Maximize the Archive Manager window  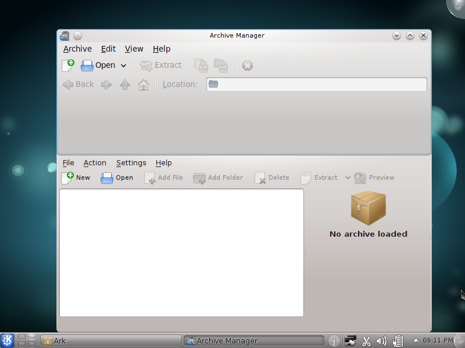coord(410,36)
